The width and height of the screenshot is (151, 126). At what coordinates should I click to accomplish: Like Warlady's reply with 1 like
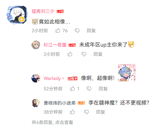[x=72, y=88]
